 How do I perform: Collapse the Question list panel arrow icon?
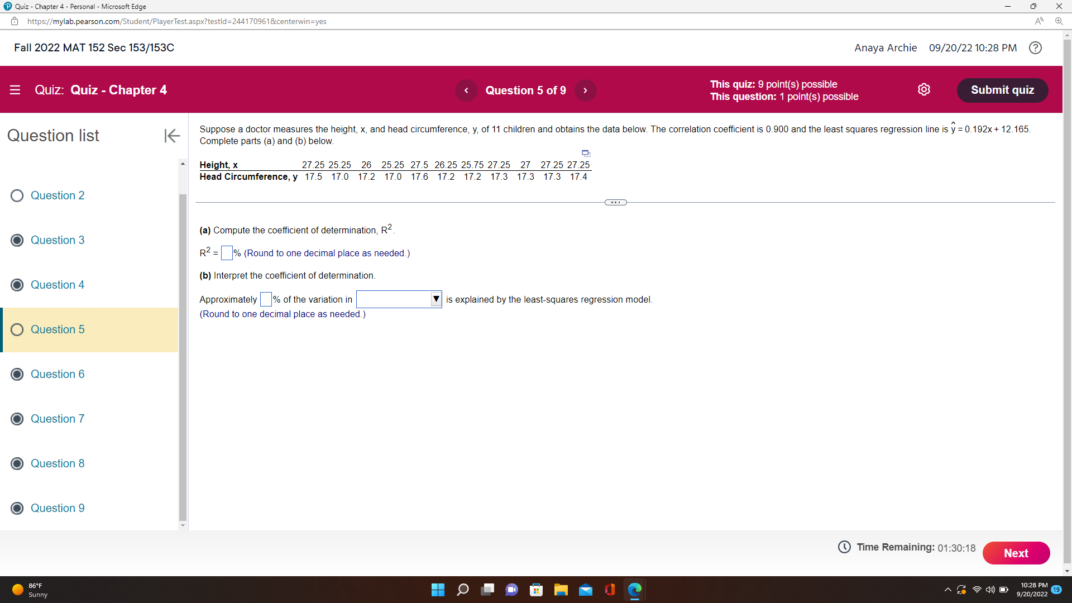171,136
